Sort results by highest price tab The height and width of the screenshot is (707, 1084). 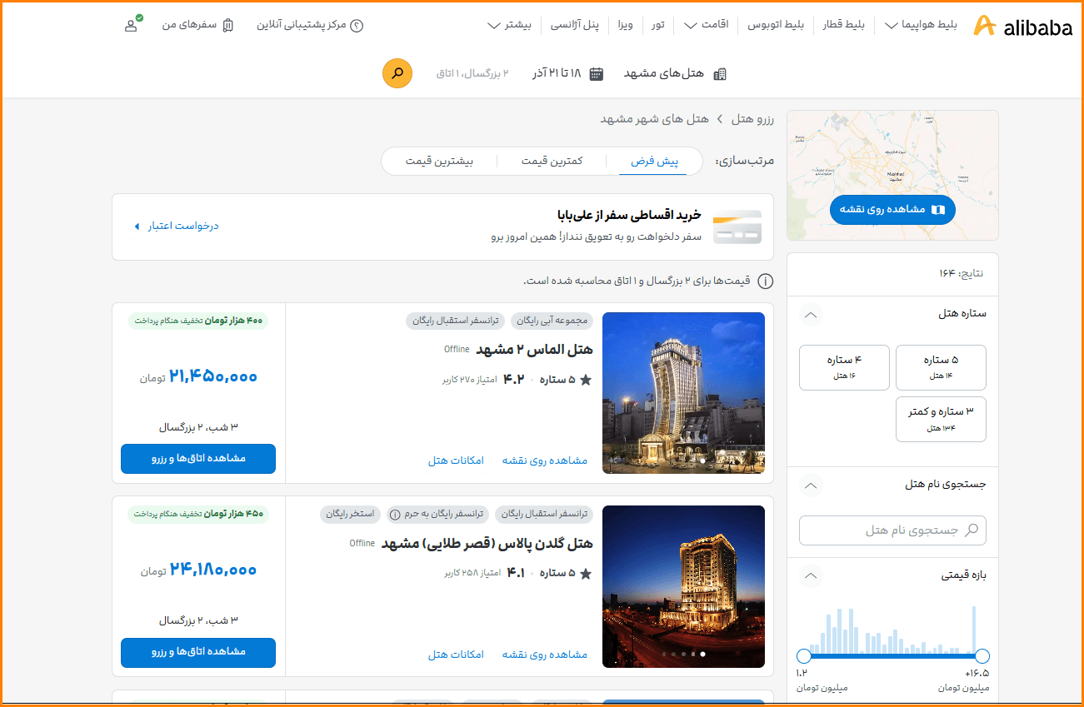(439, 161)
